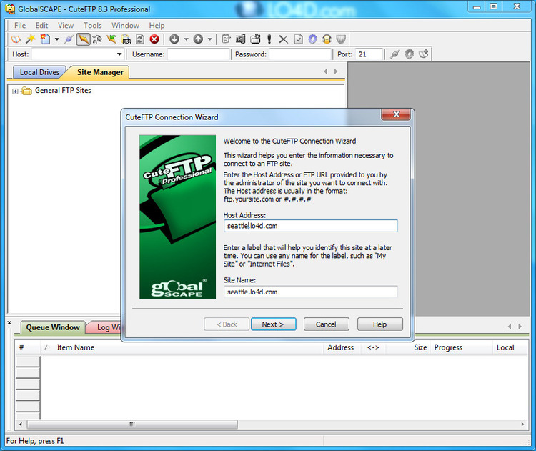Click queue scrollbar right arrow
The image size is (536, 451).
[522, 425]
